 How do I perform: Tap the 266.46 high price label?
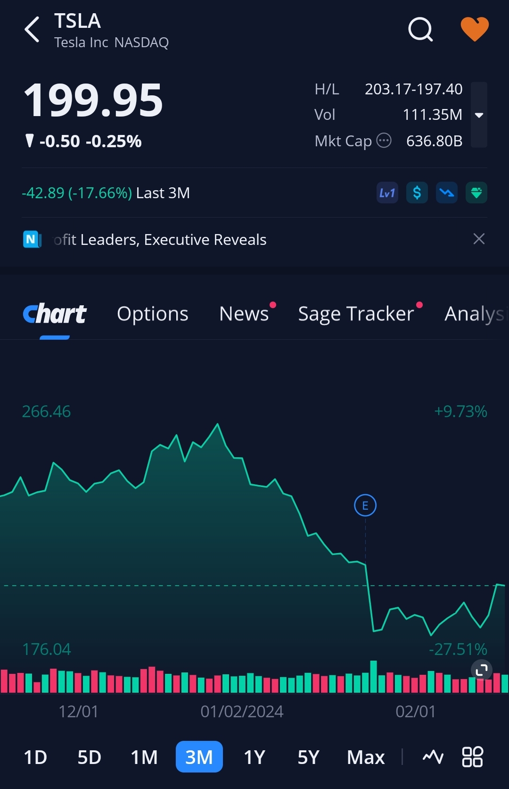click(x=46, y=411)
